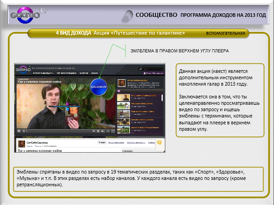Open player settings gear icon

coord(98,131)
